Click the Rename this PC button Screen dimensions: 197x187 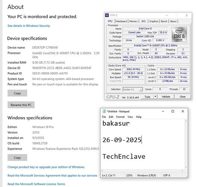21,105
